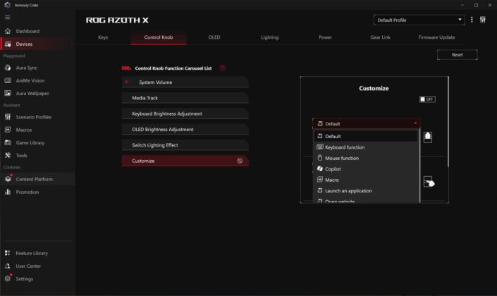Open the three-dot more options menu
497x296 pixels.
click(472, 20)
